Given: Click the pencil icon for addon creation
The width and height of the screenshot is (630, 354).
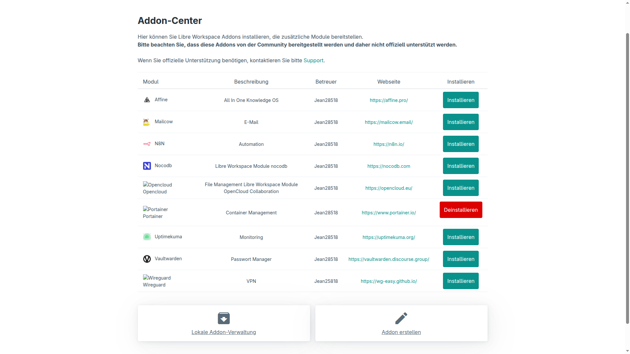Looking at the screenshot, I should point(401,318).
